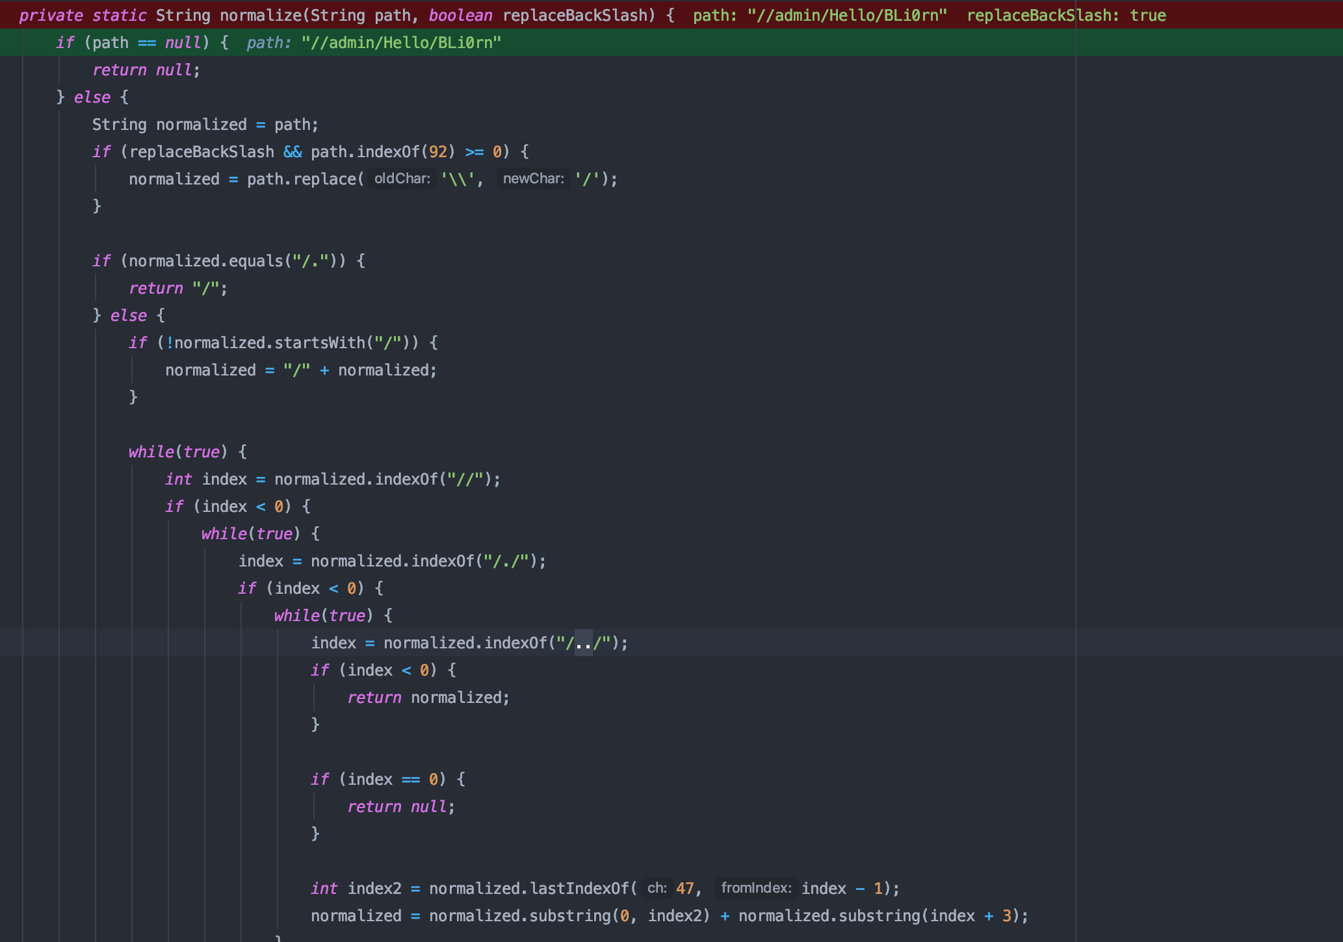Click the normalize method name in signature

click(x=260, y=16)
